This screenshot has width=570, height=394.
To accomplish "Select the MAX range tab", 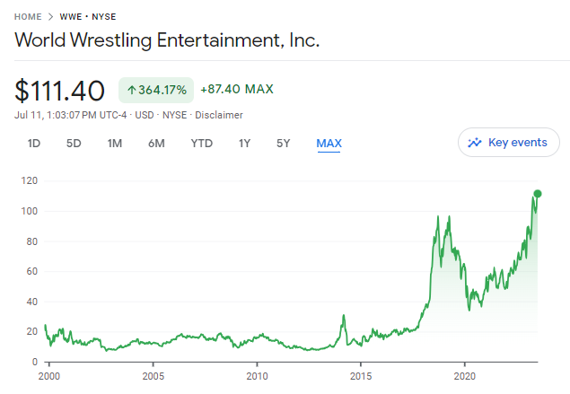I will coord(329,144).
